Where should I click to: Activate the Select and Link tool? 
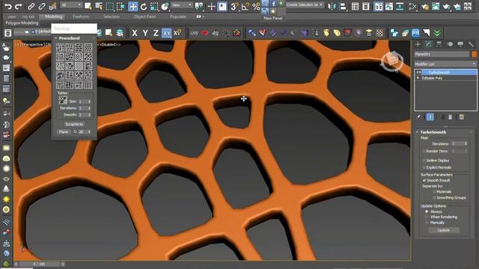[x=31, y=6]
